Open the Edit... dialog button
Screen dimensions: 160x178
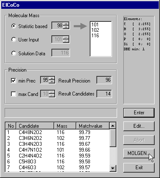pos(139,126)
